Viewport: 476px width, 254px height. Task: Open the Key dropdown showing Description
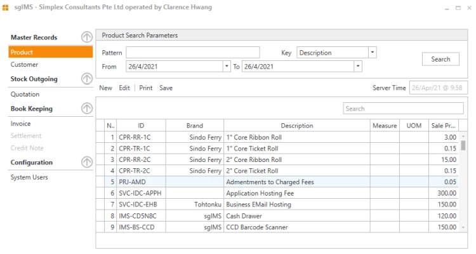coord(373,53)
